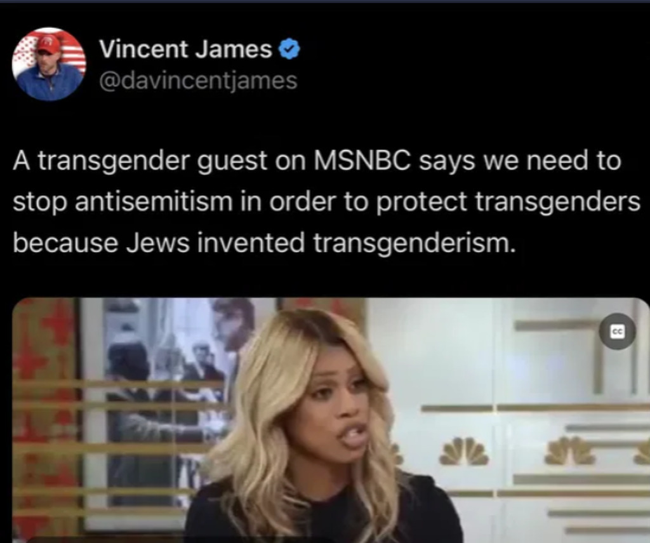
Task: Click the striped flag in avatar background
Action: point(75,56)
